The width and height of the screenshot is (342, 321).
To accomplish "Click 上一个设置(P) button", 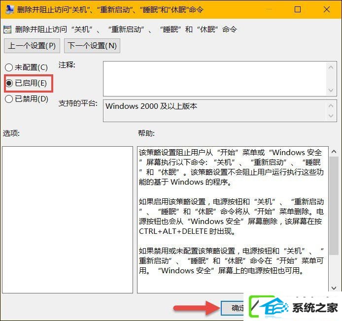I will tap(32, 46).
